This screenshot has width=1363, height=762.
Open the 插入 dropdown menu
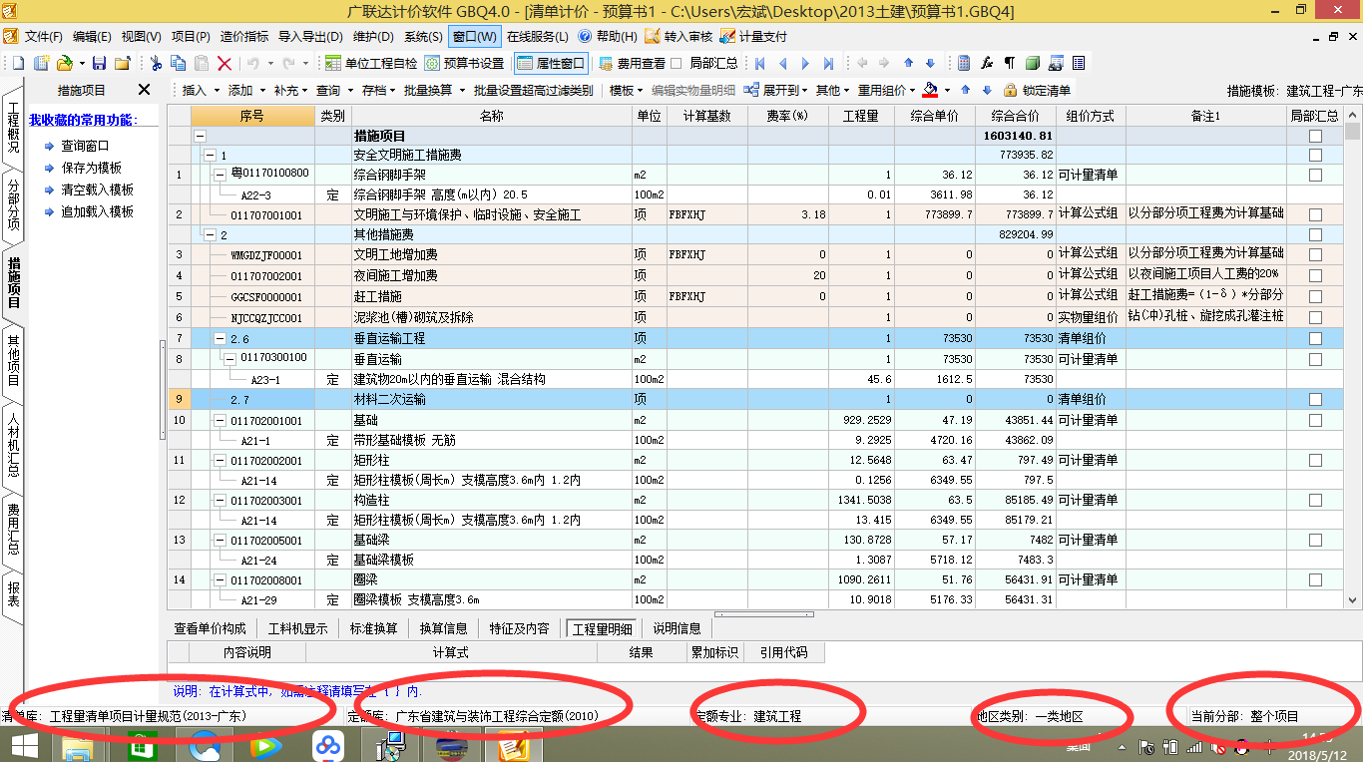click(x=200, y=90)
